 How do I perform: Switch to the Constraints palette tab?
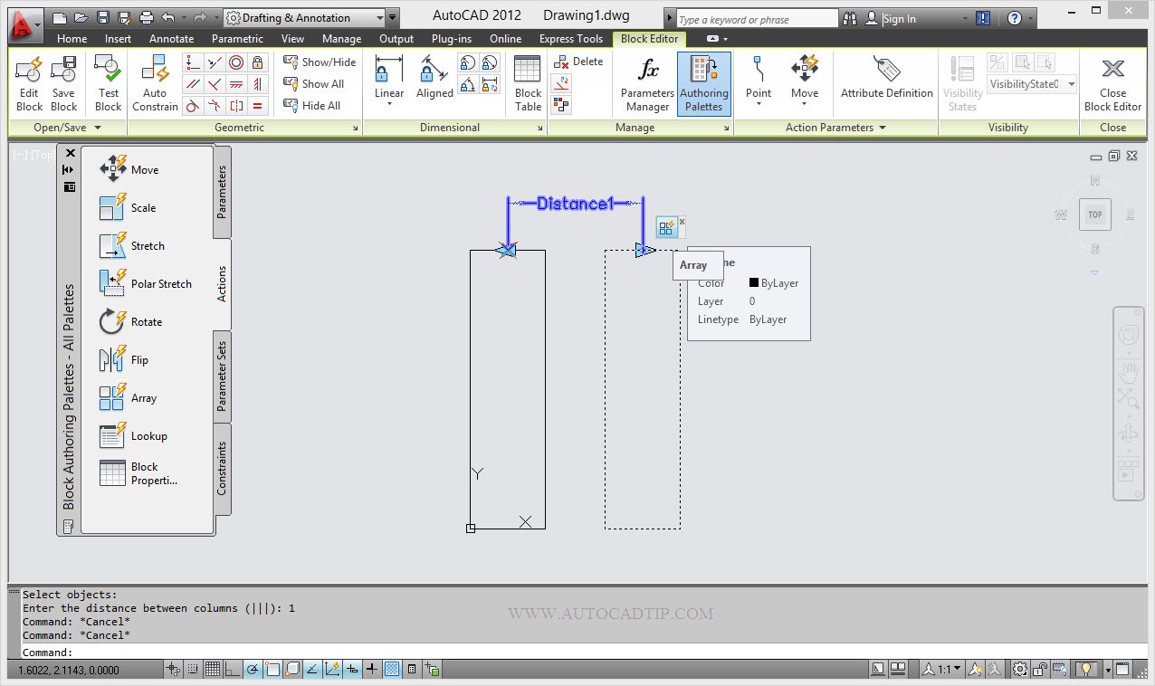(223, 469)
